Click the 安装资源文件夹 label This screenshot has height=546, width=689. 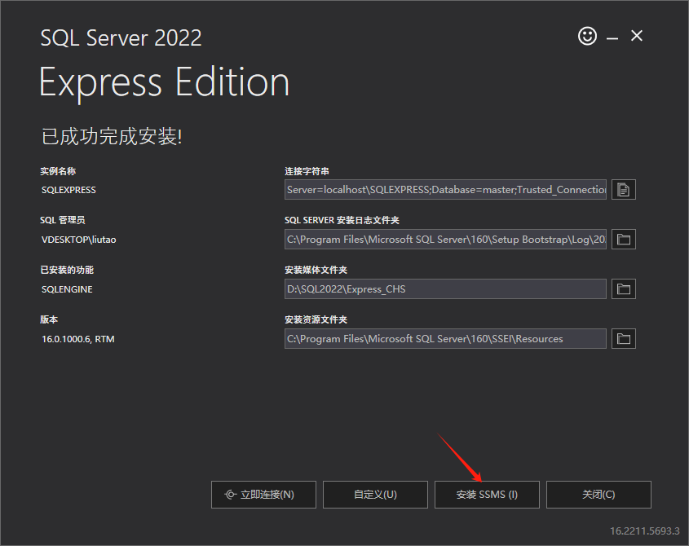316,319
